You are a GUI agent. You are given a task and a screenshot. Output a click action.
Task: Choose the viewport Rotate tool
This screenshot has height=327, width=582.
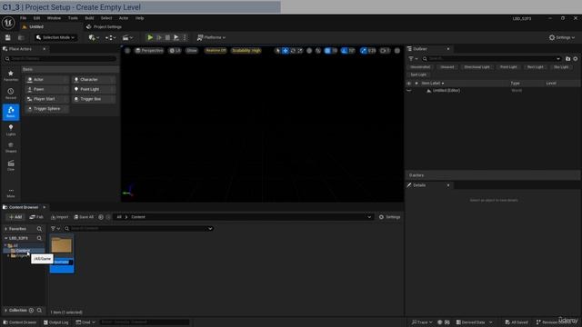(x=293, y=51)
